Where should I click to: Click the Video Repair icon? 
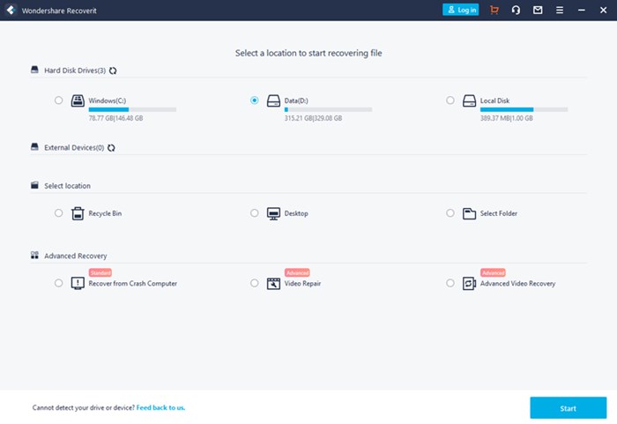(x=273, y=283)
